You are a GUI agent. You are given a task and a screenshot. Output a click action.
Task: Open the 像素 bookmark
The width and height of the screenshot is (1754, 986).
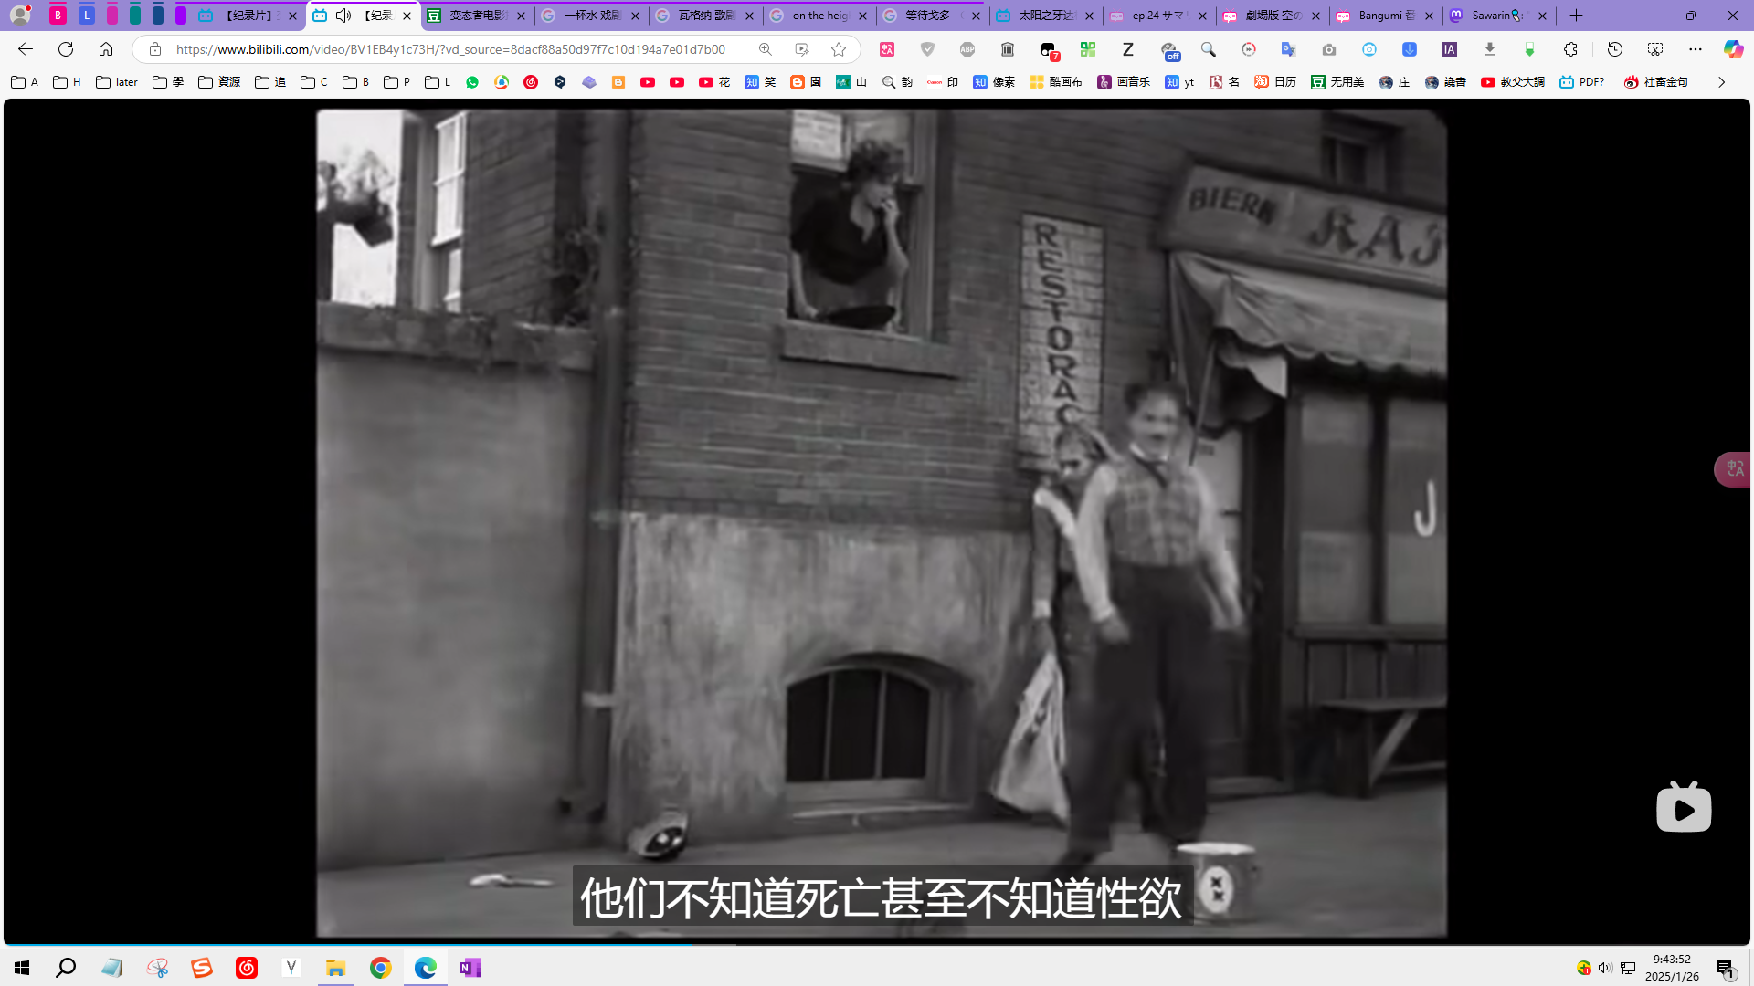(x=994, y=82)
